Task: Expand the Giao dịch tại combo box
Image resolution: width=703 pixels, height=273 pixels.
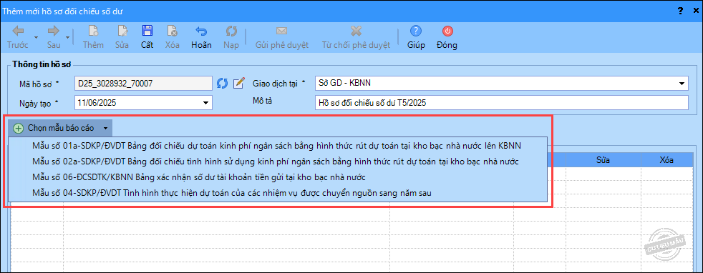Action: click(x=682, y=83)
